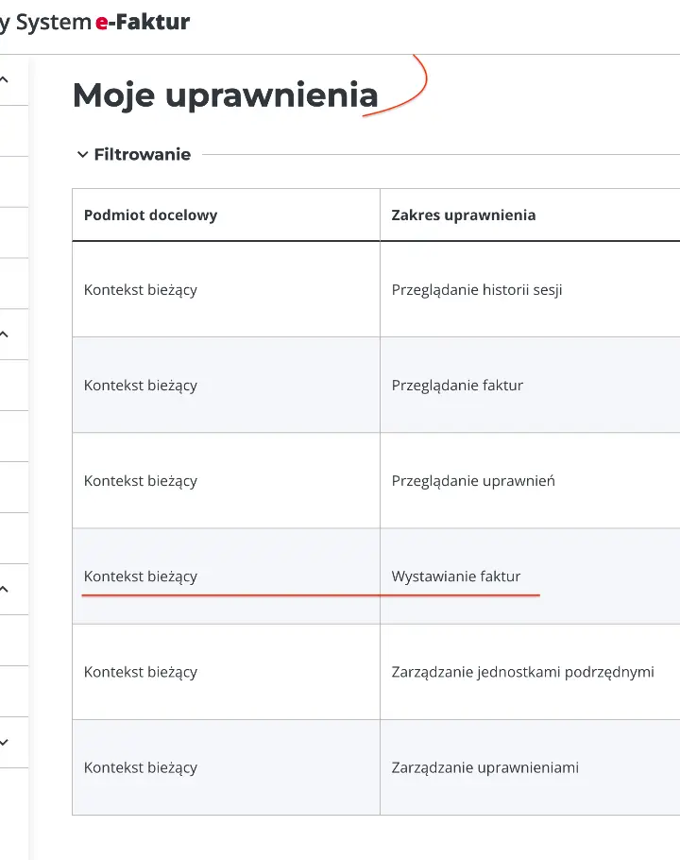Image resolution: width=680 pixels, height=860 pixels.
Task: Select the Przeglądanie uprawnień permission cell
Action: coord(473,481)
